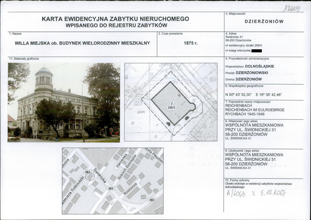Click the locality name DZIERŻONIÓW in field 3
This screenshot has height=220, width=311.
tap(264, 22)
